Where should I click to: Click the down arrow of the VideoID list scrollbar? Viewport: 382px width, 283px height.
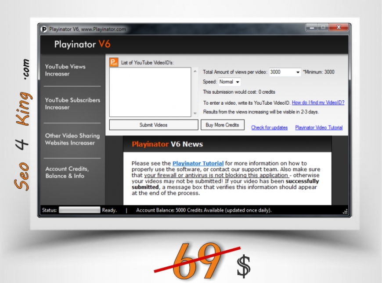tap(195, 113)
